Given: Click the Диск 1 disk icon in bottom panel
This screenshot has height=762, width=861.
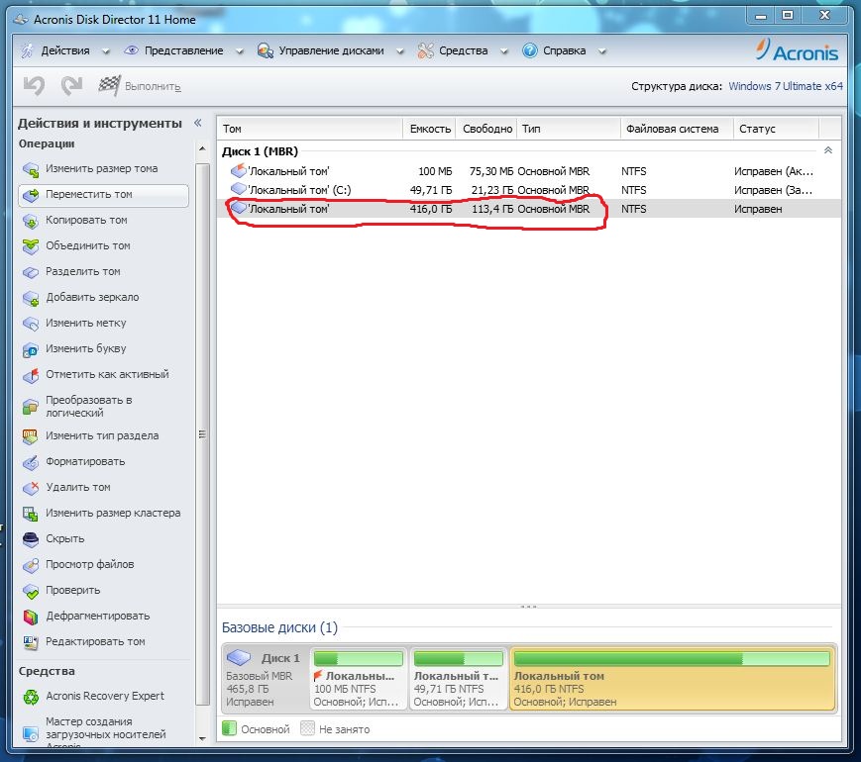Looking at the screenshot, I should click(239, 657).
